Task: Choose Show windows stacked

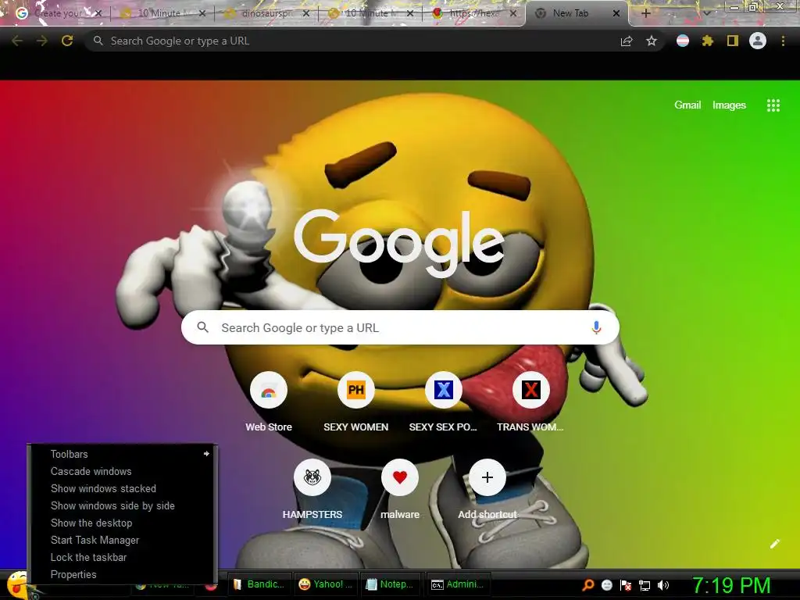Action: pyautogui.click(x=123, y=488)
